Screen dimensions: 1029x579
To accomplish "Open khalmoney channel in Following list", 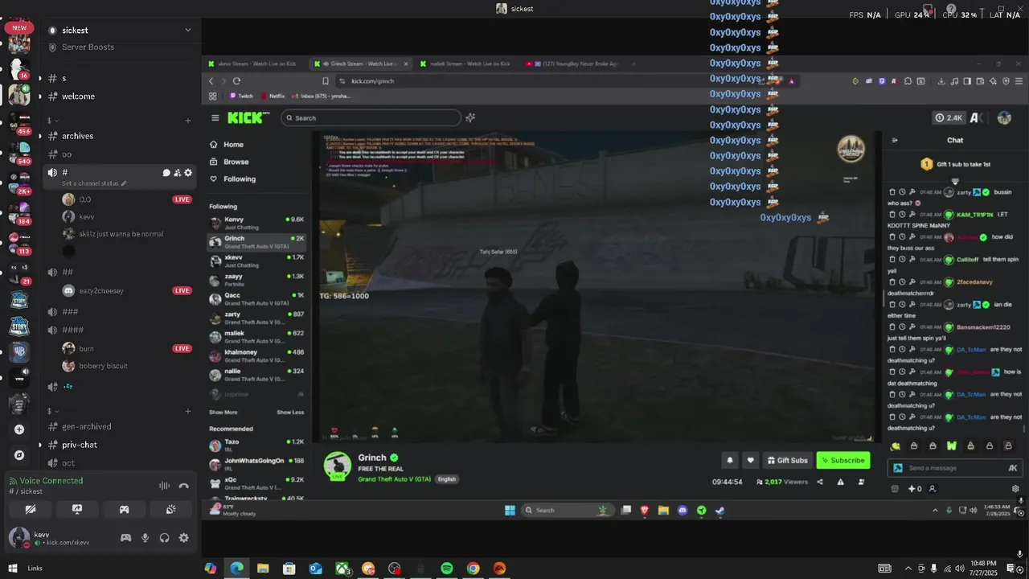I will (x=257, y=355).
